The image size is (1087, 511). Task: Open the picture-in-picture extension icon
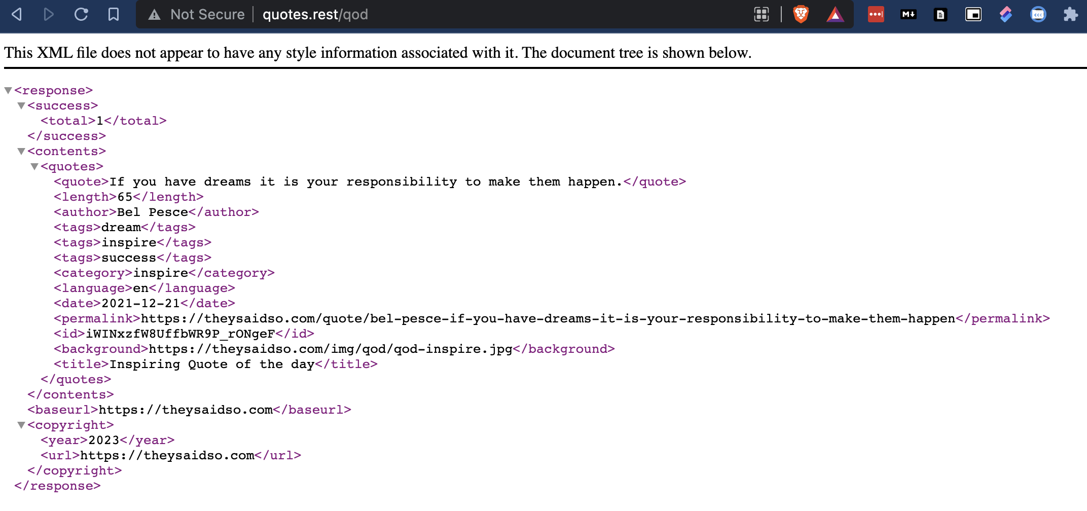click(x=973, y=14)
